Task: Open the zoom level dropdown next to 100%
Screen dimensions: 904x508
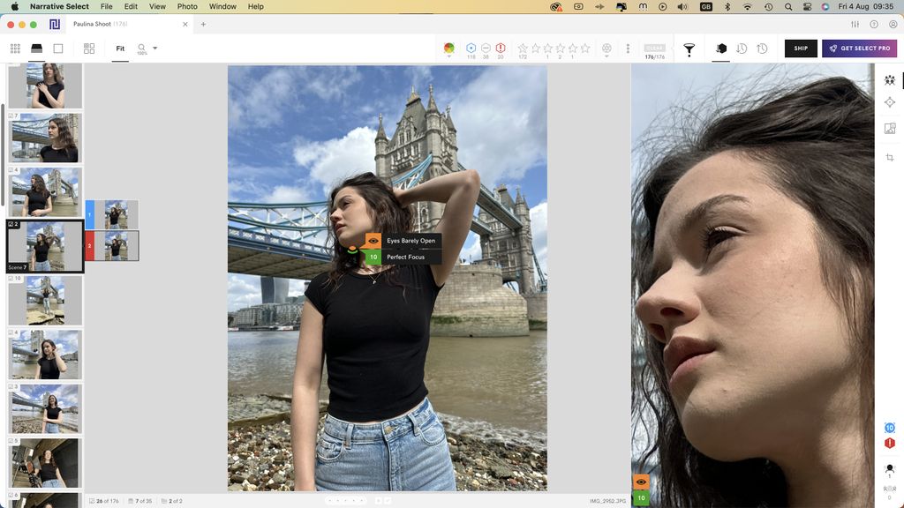Action: 154,49
